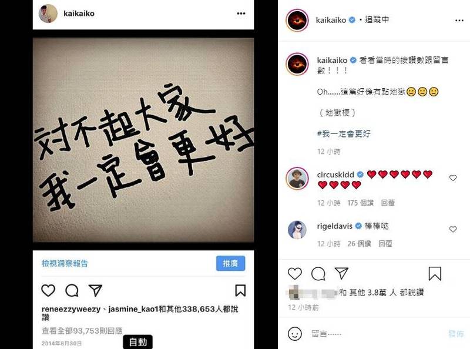This screenshot has height=349, width=470.
Task: Like the right post heart icon
Action: click(x=295, y=273)
